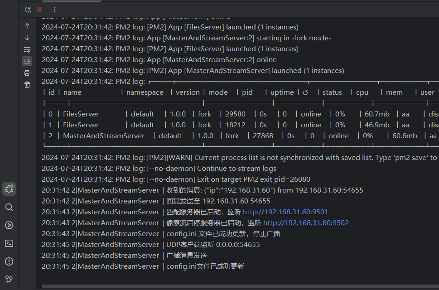This screenshot has height=290, width=439.
Task: Click the [WARN] process list not synchronized line
Action: click(240, 158)
